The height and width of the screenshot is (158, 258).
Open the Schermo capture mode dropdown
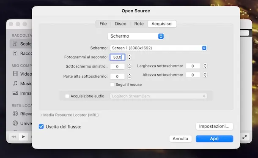click(136, 36)
